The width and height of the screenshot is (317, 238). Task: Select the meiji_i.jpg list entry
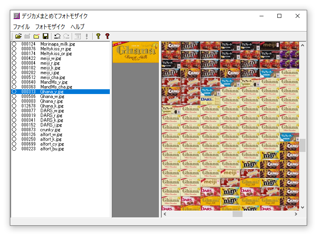(61, 73)
